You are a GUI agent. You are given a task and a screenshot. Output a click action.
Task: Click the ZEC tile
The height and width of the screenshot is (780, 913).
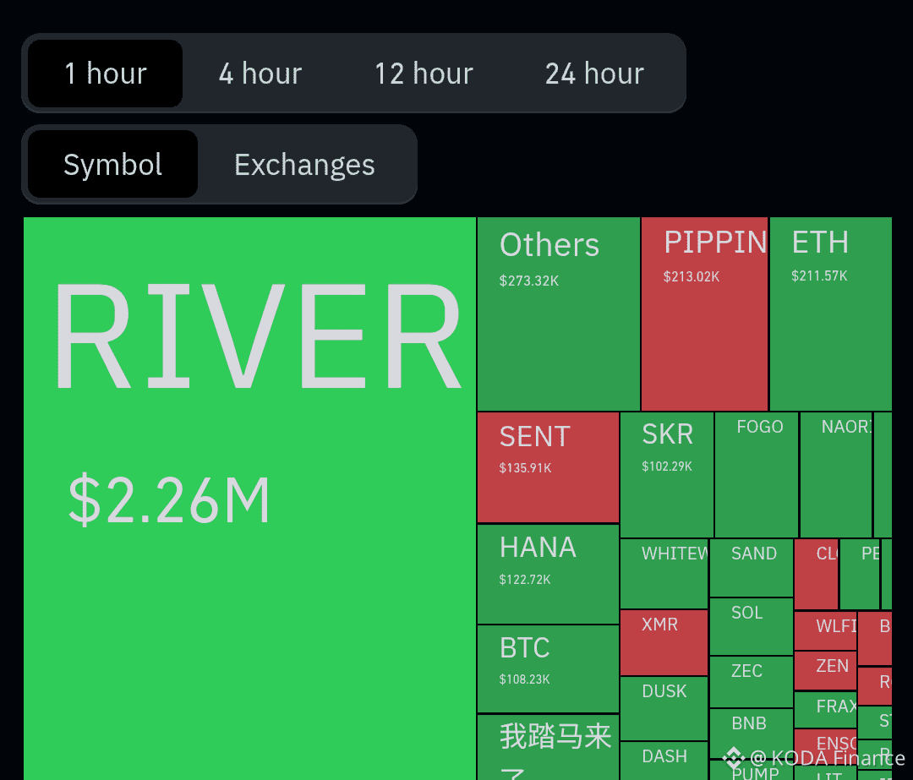click(752, 682)
